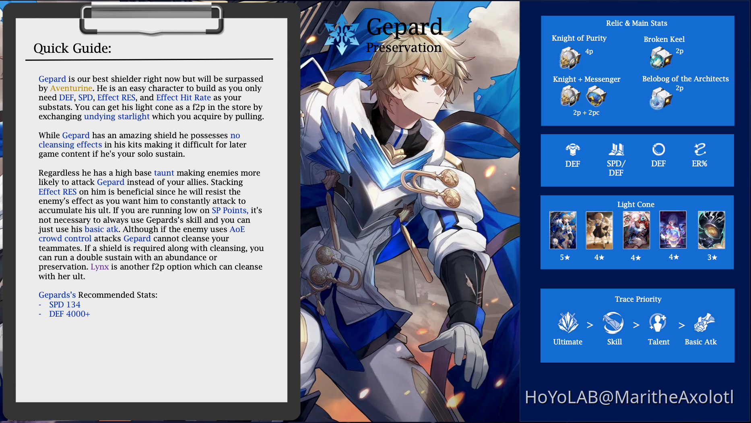This screenshot has width=751, height=423.
Task: Select the Broken Keel 2p relic icon
Action: pos(662,58)
